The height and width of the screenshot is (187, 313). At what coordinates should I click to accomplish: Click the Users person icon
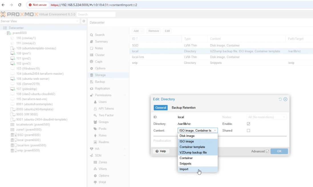[95, 102]
